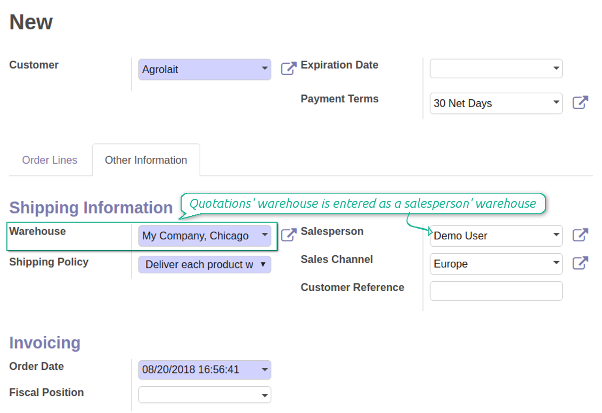Click the Salesperson label
Image resolution: width=602 pixels, height=413 pixels.
[x=332, y=231]
